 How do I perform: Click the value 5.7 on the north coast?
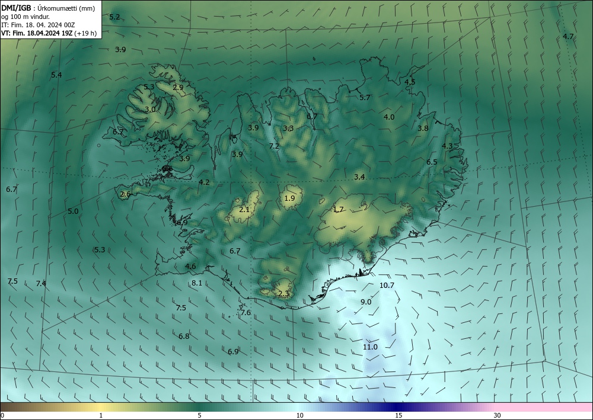click(x=365, y=97)
